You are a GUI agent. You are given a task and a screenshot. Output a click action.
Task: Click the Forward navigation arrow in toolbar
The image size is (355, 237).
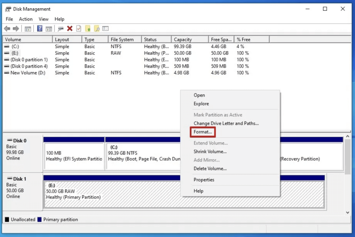point(16,28)
